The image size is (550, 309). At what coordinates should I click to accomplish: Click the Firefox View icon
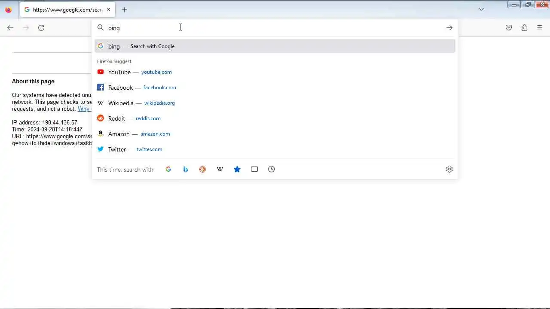pyautogui.click(x=8, y=9)
